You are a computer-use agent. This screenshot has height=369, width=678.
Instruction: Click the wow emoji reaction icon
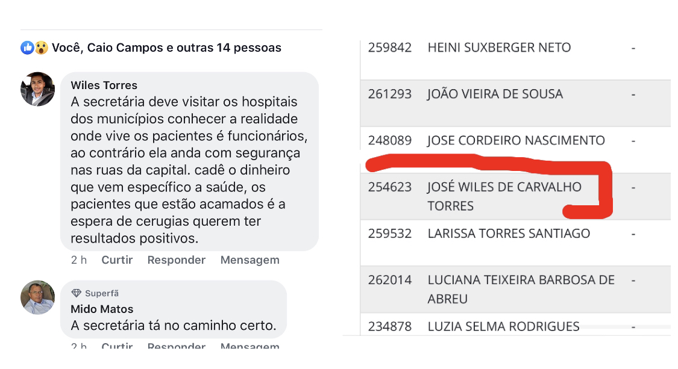pyautogui.click(x=41, y=48)
